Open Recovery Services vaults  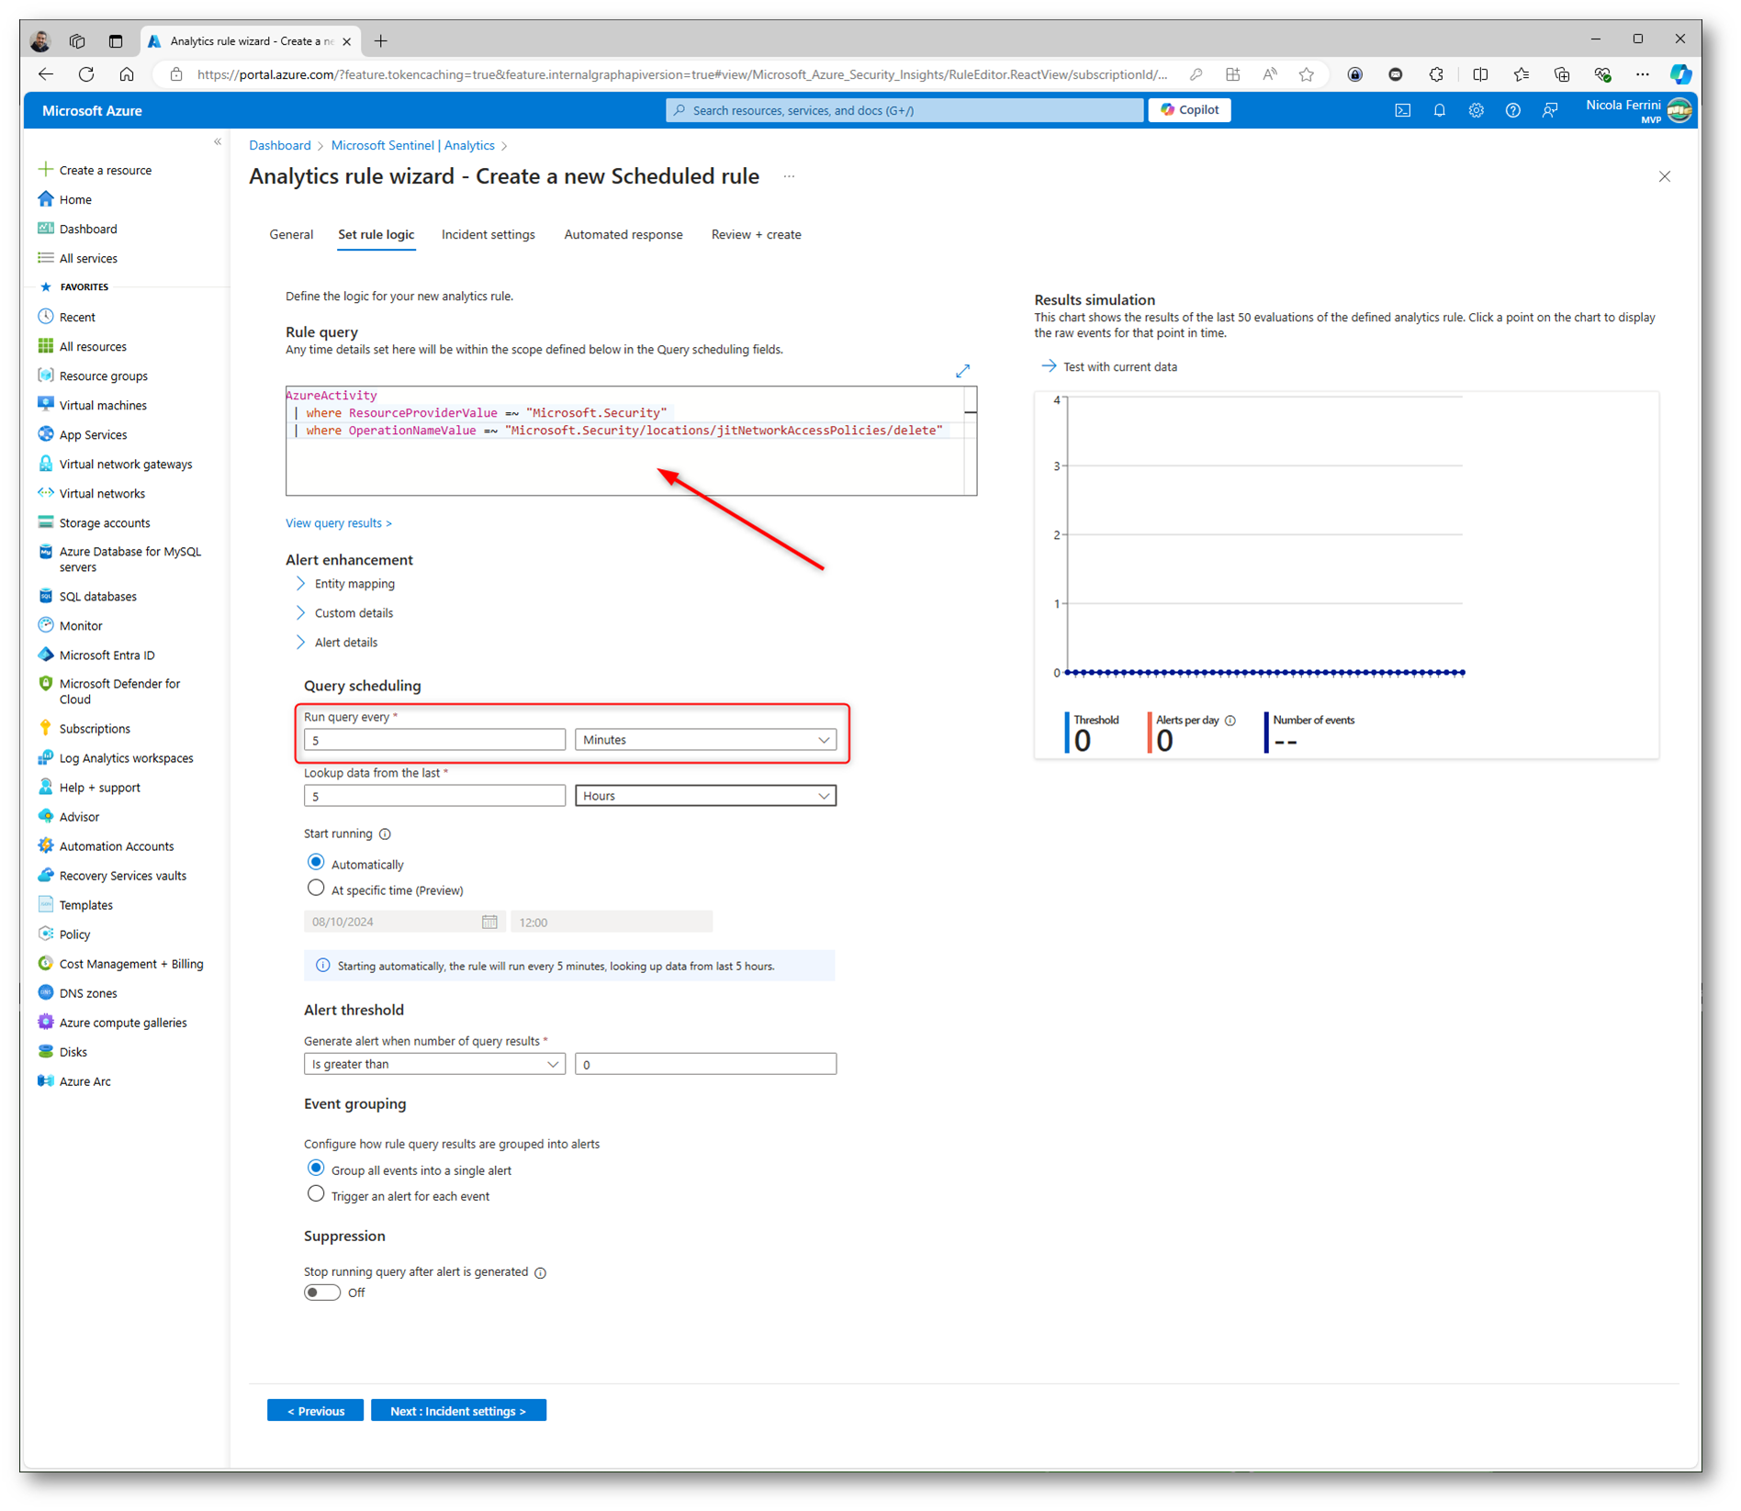tap(123, 876)
